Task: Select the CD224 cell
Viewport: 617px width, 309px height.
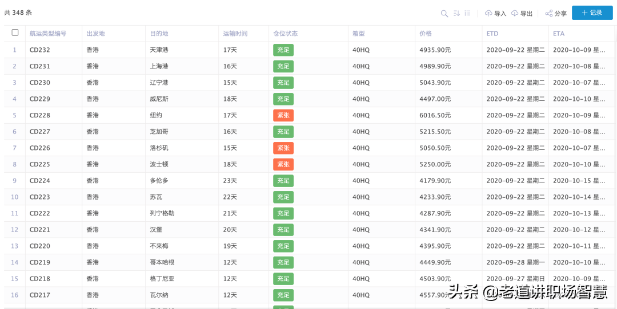Action: pyautogui.click(x=54, y=181)
